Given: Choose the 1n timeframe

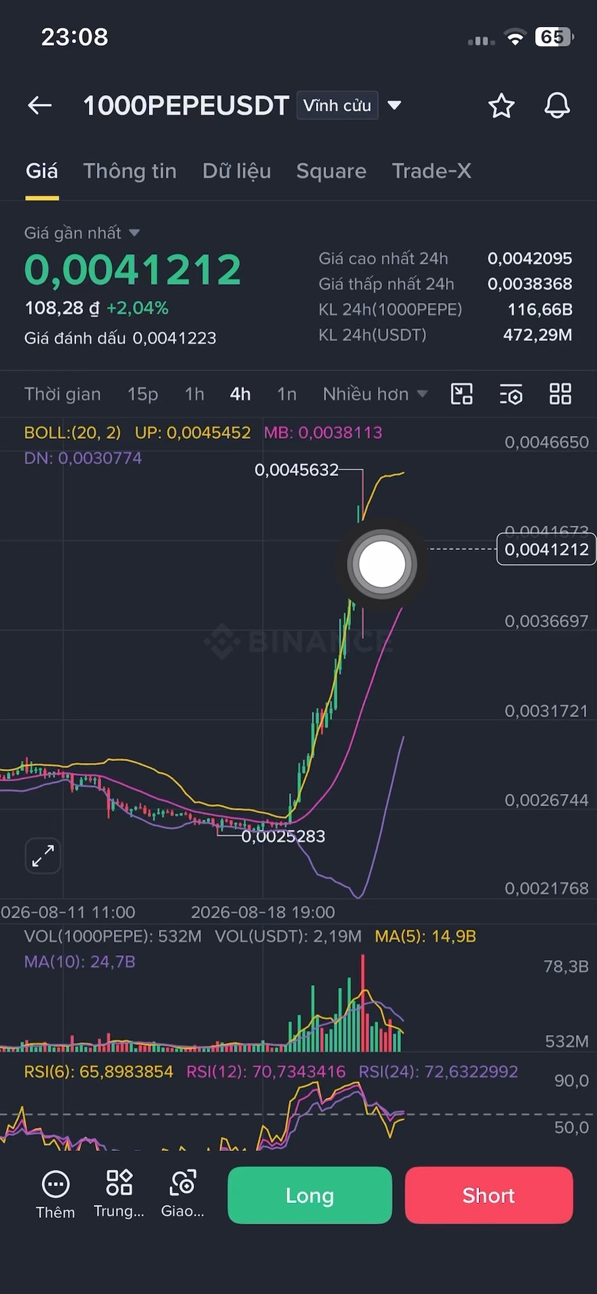Looking at the screenshot, I should click(x=287, y=394).
